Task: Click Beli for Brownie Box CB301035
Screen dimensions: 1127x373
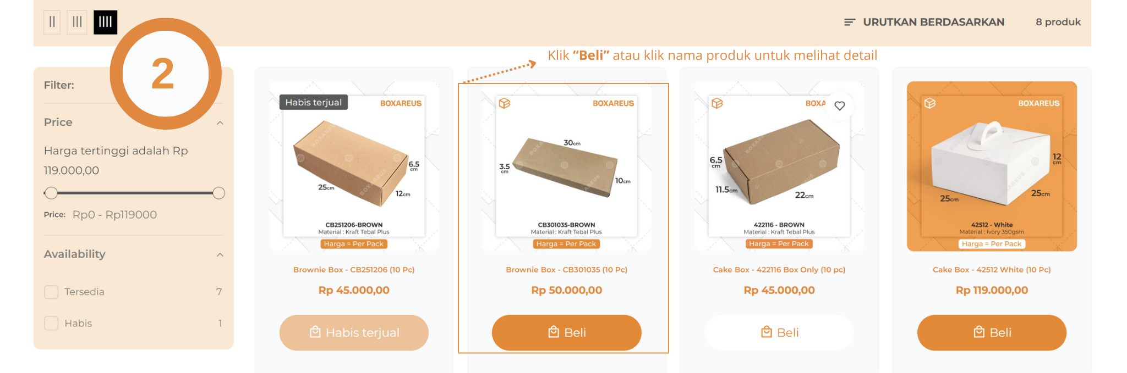Action: tap(567, 332)
